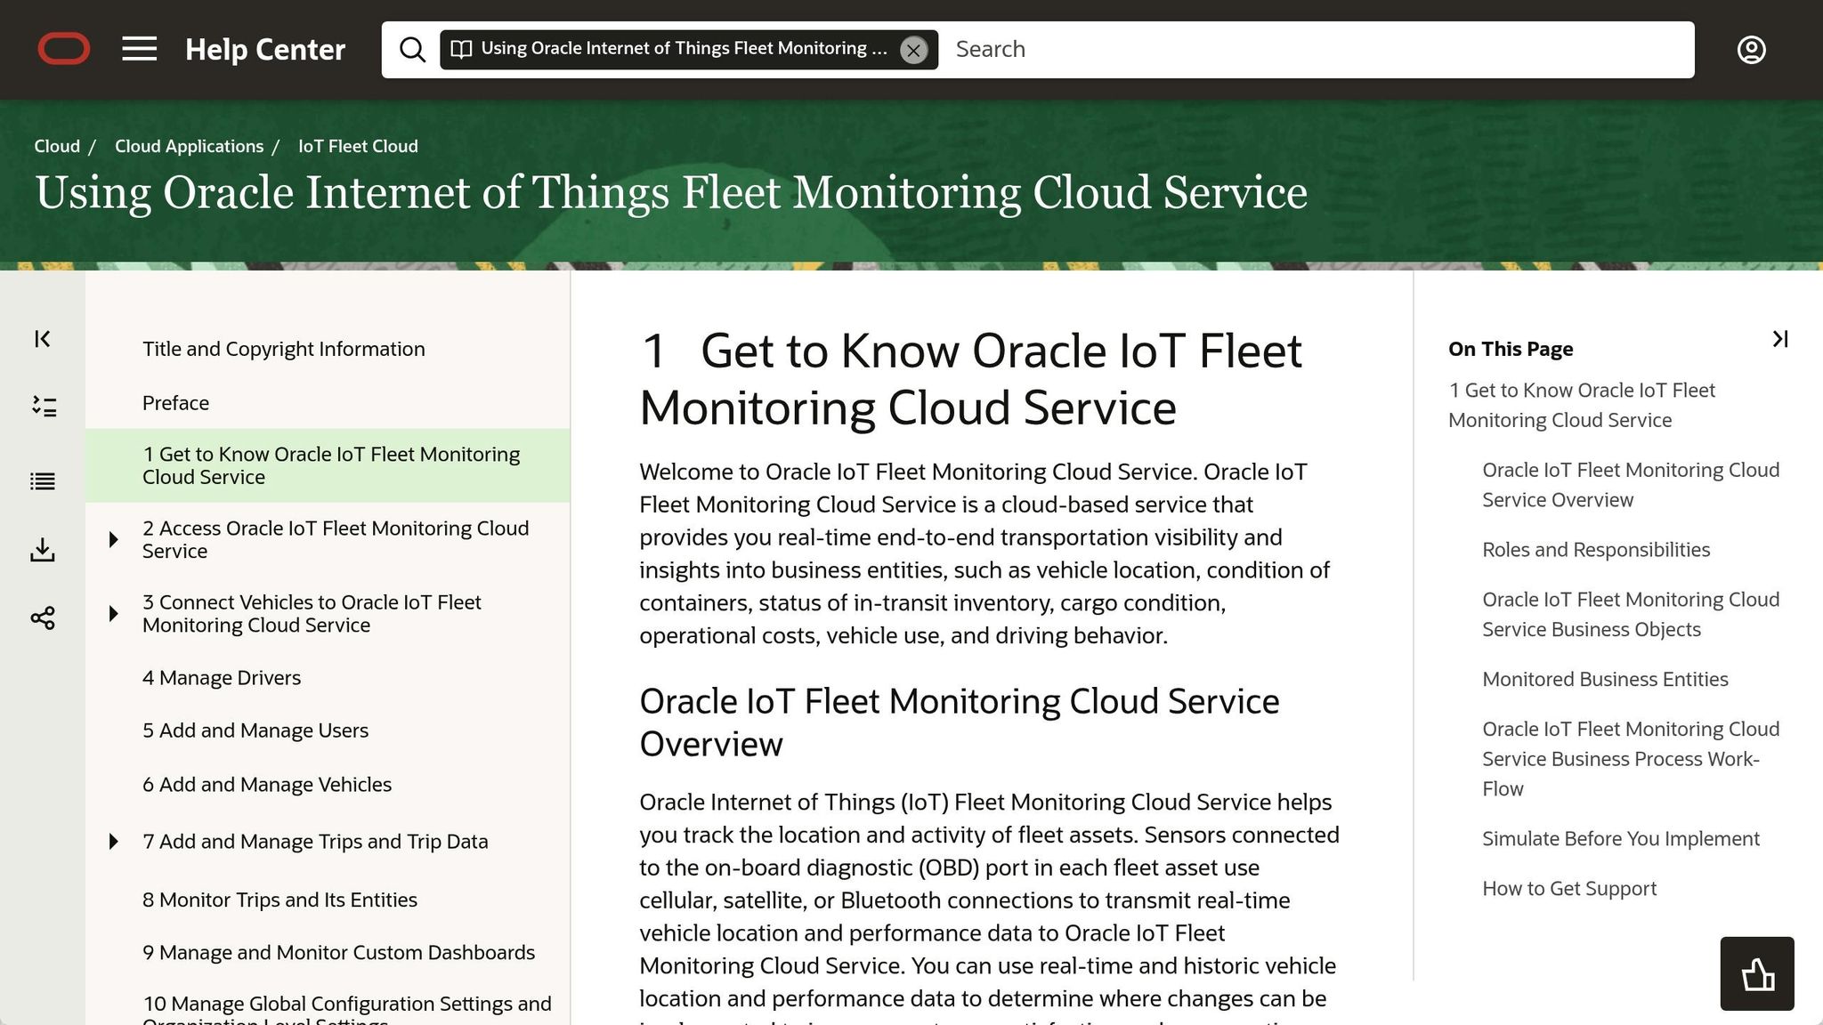Go to IoT Fleet Cloud breadcrumb
Image resolution: width=1823 pixels, height=1025 pixels.
[x=358, y=146]
